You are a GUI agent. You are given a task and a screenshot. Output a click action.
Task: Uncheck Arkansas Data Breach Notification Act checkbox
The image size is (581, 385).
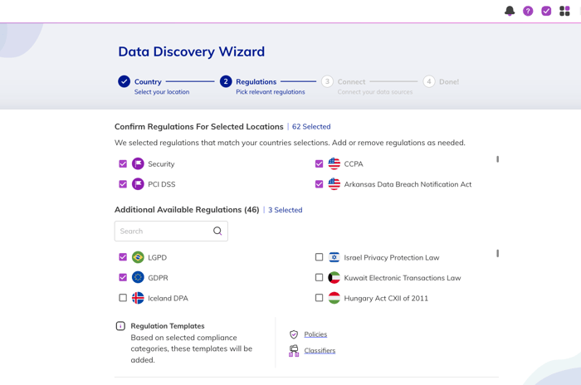pos(319,184)
